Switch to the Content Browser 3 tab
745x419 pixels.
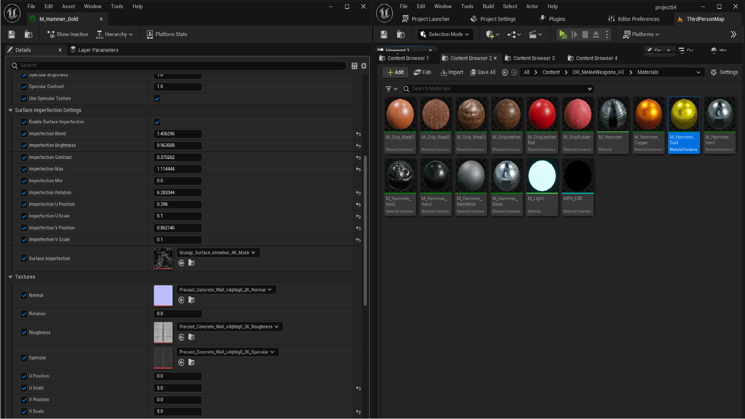[533, 58]
